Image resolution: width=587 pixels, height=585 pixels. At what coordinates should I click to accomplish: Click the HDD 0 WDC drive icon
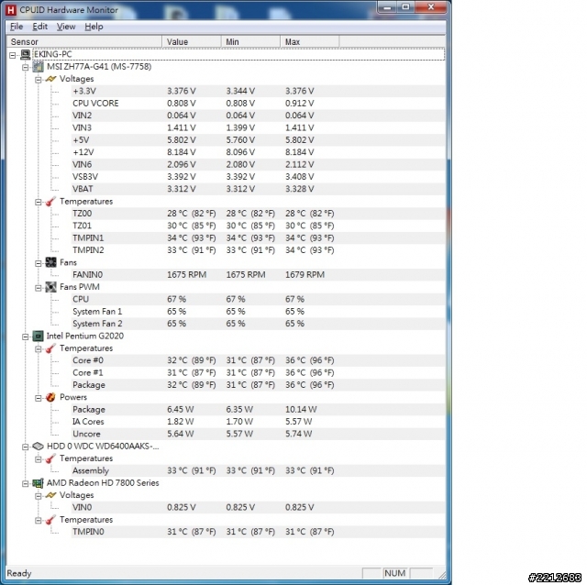[x=39, y=447]
